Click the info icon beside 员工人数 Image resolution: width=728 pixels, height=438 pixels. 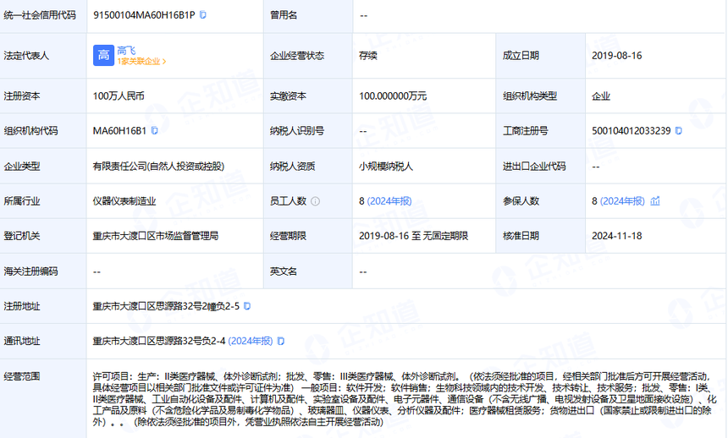(x=315, y=201)
